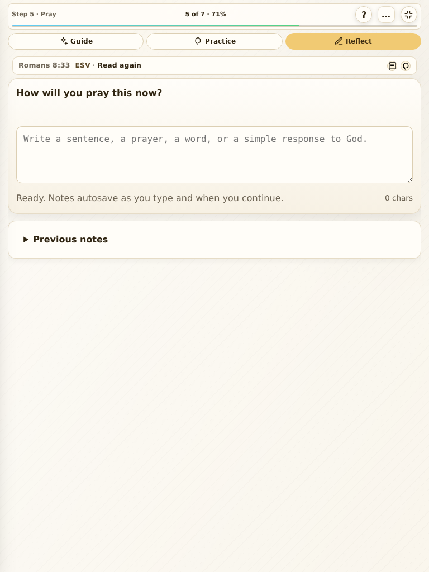This screenshot has width=429, height=572.
Task: Open the ESV translation selector
Action: pyautogui.click(x=83, y=65)
